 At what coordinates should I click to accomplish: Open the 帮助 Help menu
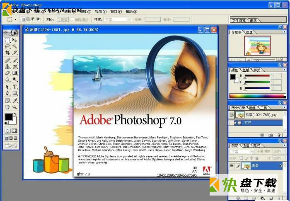pos(131,12)
